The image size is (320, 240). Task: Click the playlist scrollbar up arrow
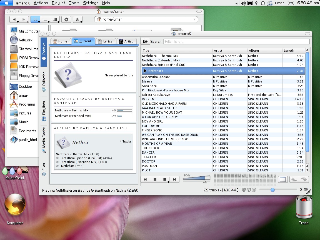[307, 50]
